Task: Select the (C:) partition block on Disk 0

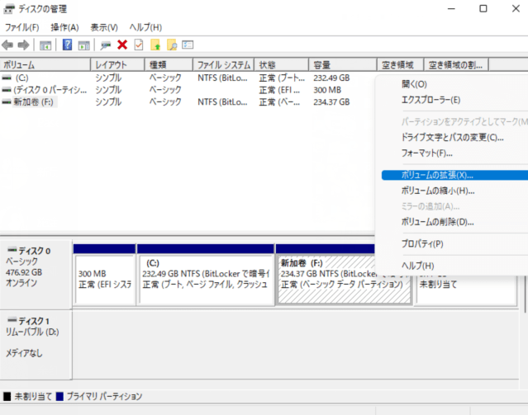Action: (206, 279)
